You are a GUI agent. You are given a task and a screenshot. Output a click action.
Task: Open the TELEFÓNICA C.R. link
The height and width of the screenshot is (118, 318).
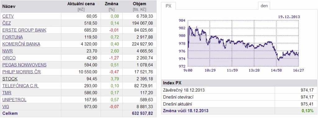(x=20, y=86)
